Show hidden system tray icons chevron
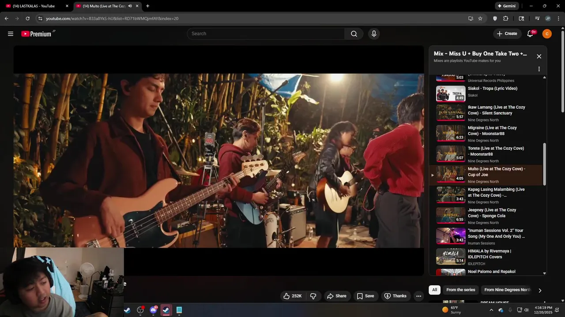This screenshot has width=565, height=317. [491, 310]
